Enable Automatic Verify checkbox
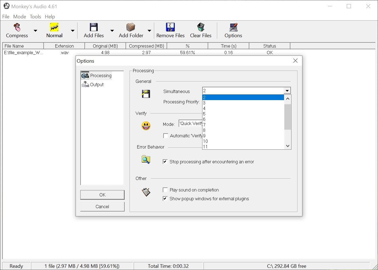Screen dimensions: 378x270 click(x=166, y=136)
